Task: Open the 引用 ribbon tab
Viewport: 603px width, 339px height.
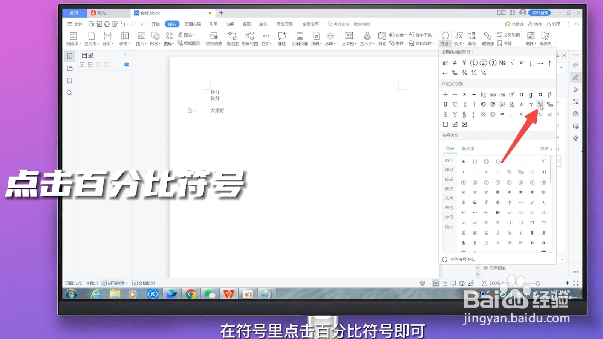Action: pos(213,24)
